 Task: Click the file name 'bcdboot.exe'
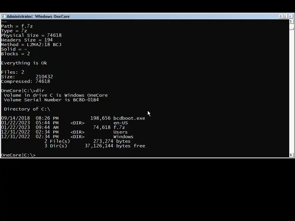(129, 118)
